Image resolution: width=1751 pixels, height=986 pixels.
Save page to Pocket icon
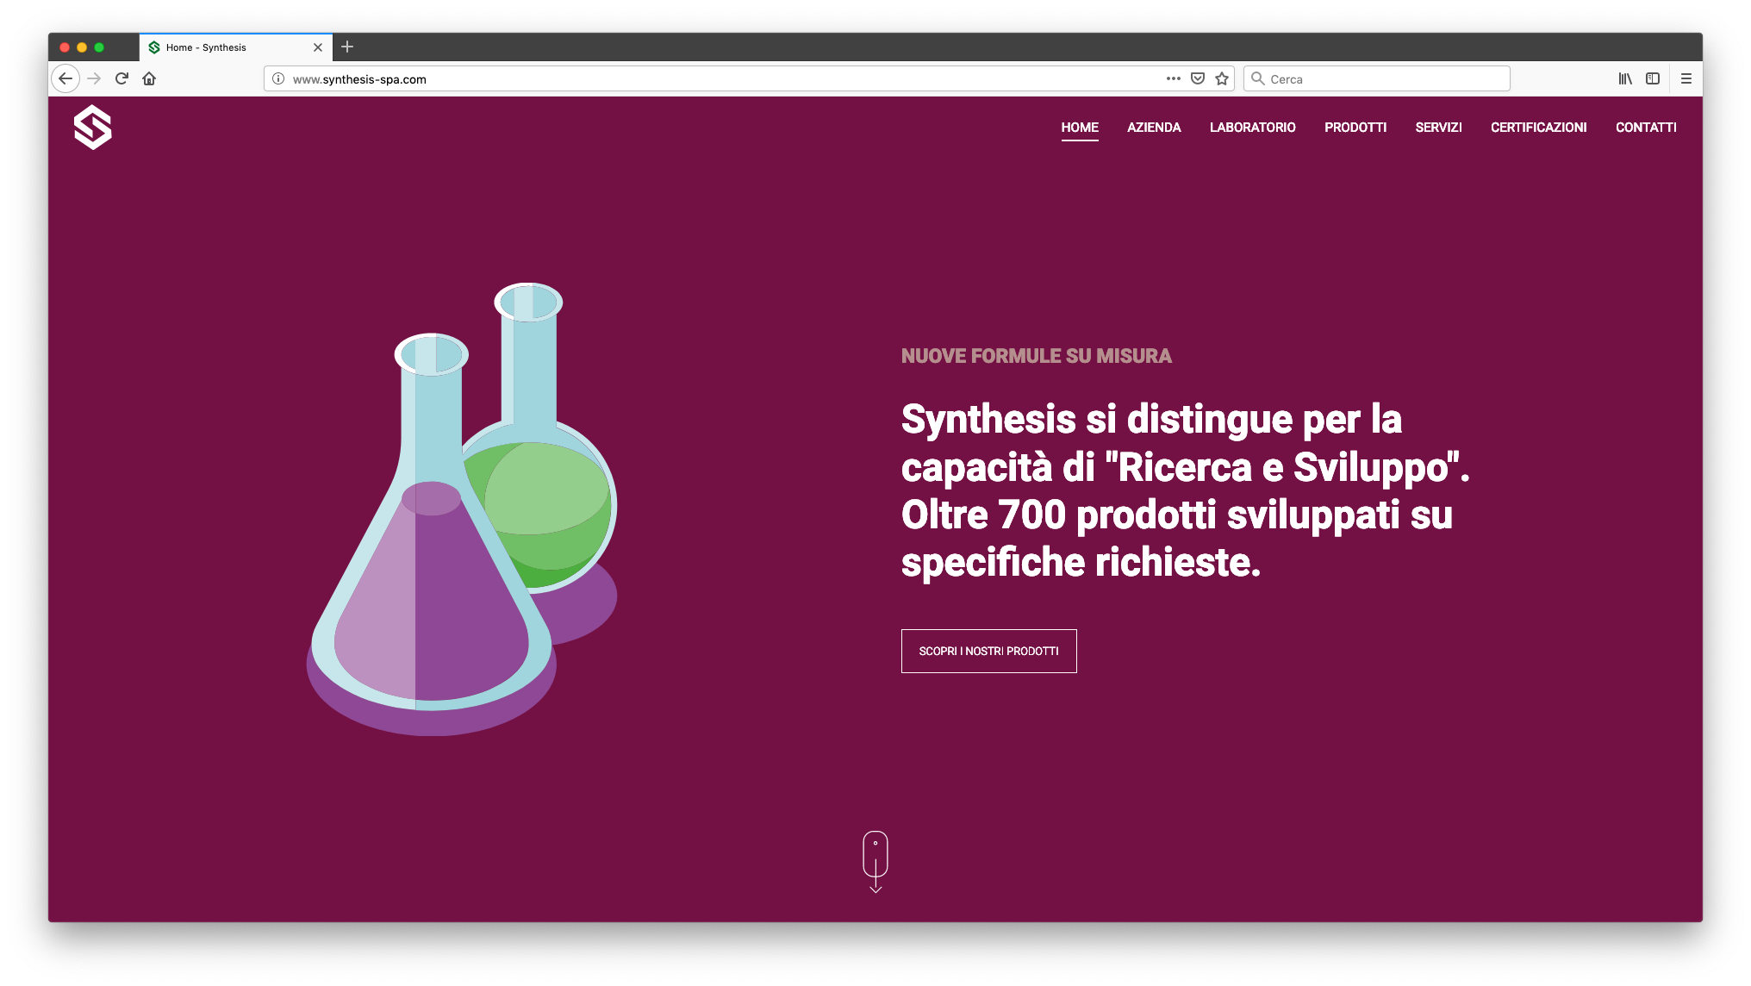click(1198, 78)
